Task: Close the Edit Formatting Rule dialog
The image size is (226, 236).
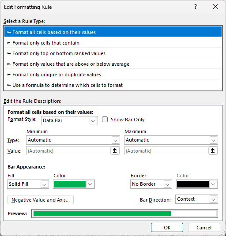Action: (x=215, y=7)
